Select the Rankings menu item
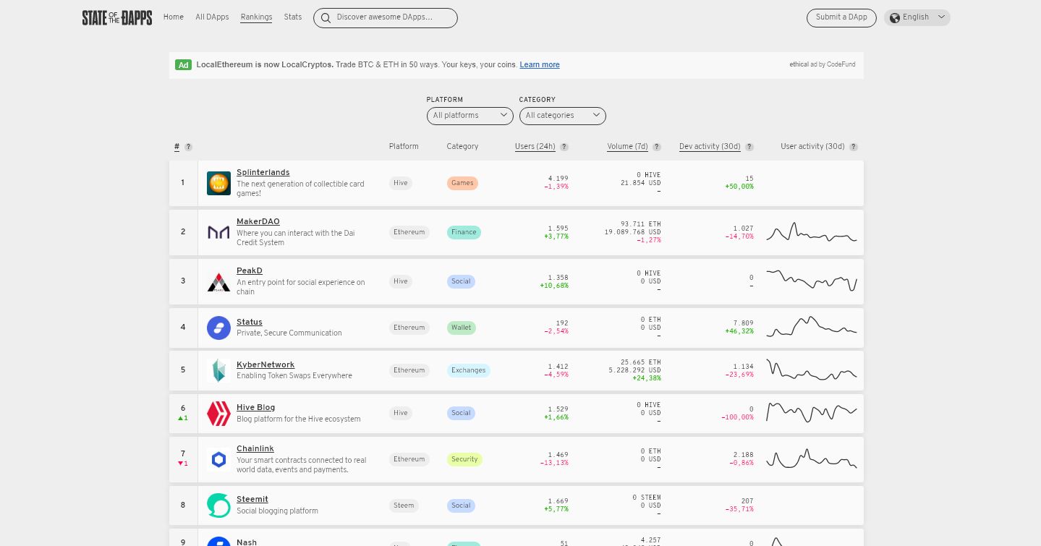The height and width of the screenshot is (546, 1041). click(x=256, y=17)
